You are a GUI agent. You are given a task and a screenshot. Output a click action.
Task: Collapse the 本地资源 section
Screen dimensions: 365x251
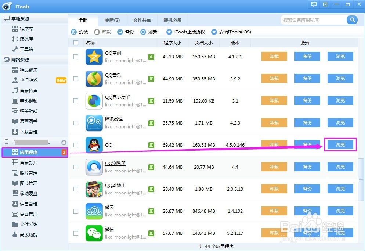click(35, 18)
